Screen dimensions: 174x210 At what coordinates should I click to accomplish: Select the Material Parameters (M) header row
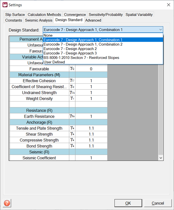(x=59, y=75)
